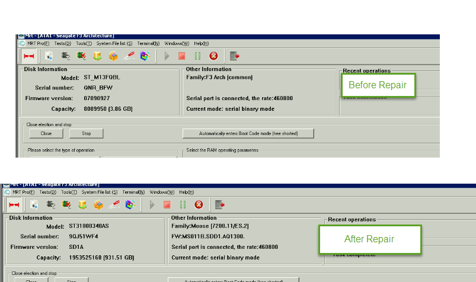Click green pause bars in After Repair toolbar
Viewport: 476px width, 282px height.
pos(183,205)
